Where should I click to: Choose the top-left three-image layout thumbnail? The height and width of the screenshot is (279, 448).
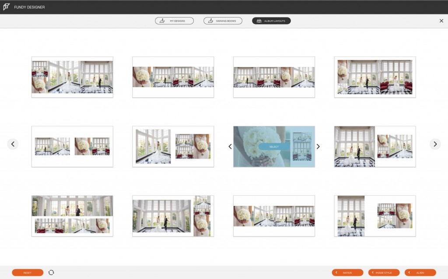click(x=72, y=77)
